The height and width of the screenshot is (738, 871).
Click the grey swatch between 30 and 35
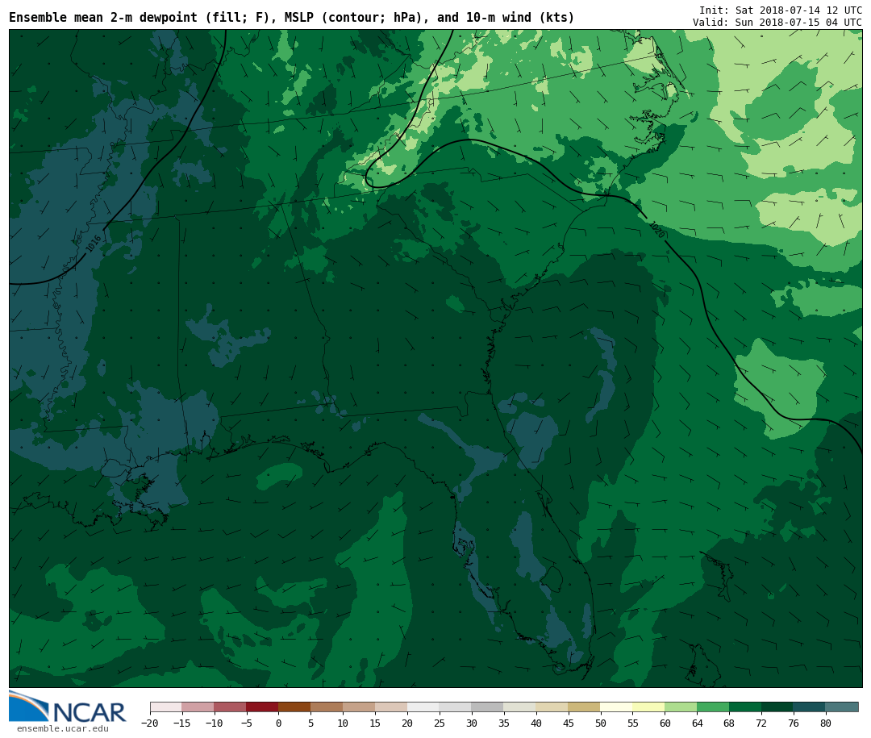tap(488, 707)
